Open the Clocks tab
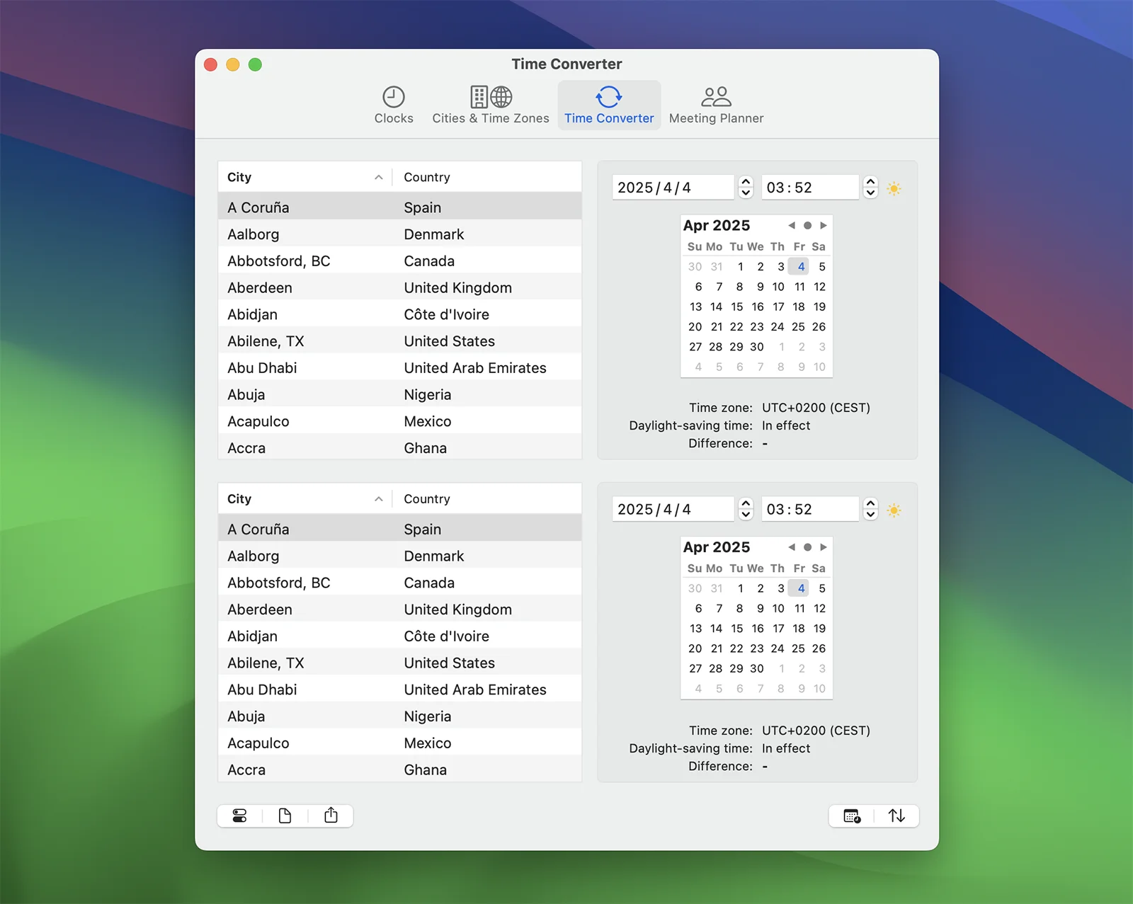Viewport: 1133px width, 904px height. (x=393, y=105)
